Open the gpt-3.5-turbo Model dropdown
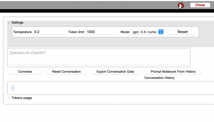 (x=147, y=32)
